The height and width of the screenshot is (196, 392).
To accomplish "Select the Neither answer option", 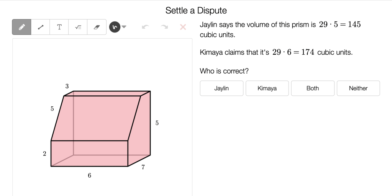I will (x=358, y=88).
